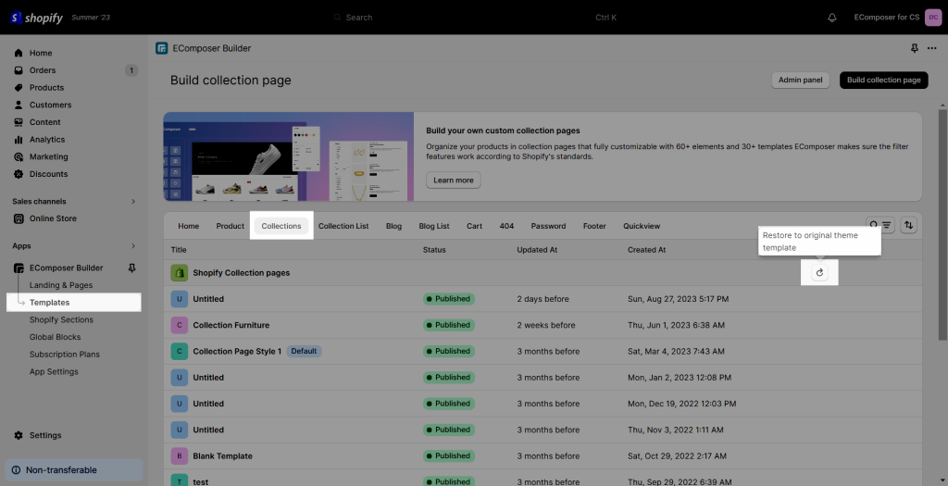Click Published status for Collection Furniture
Image resolution: width=948 pixels, height=486 pixels.
pyautogui.click(x=449, y=325)
